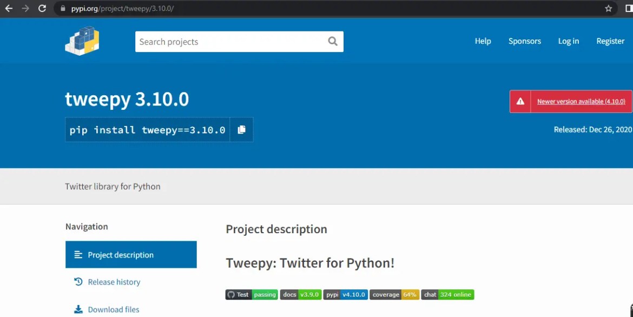The image size is (633, 317).
Task: Click the warning triangle icon beside newer version
Action: click(x=520, y=101)
